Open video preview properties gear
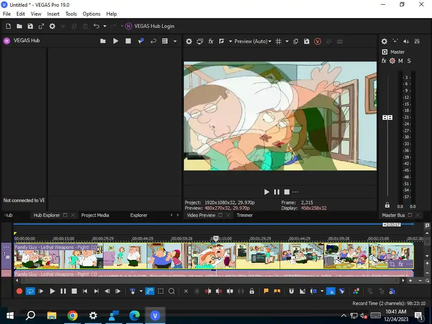The width and height of the screenshot is (432, 324). [x=189, y=41]
